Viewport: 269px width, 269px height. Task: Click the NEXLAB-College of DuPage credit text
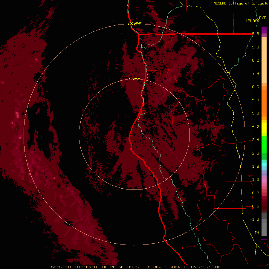[241, 3]
